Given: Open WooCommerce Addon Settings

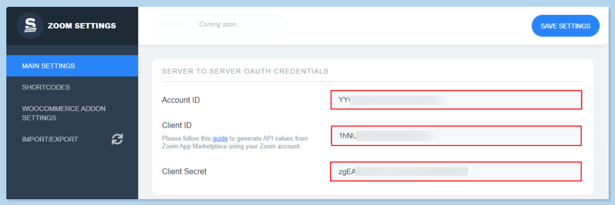Looking at the screenshot, I should [x=64, y=113].
